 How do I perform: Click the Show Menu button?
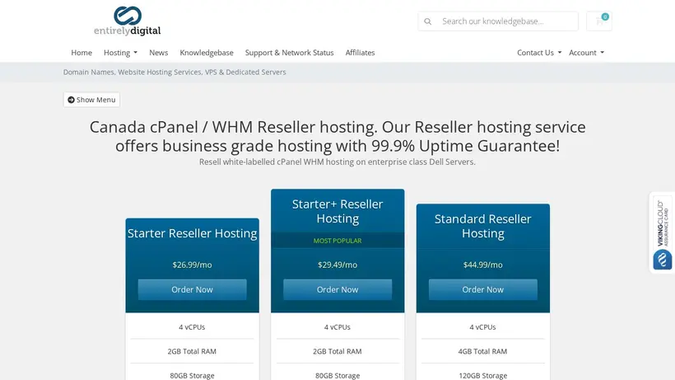tap(91, 100)
